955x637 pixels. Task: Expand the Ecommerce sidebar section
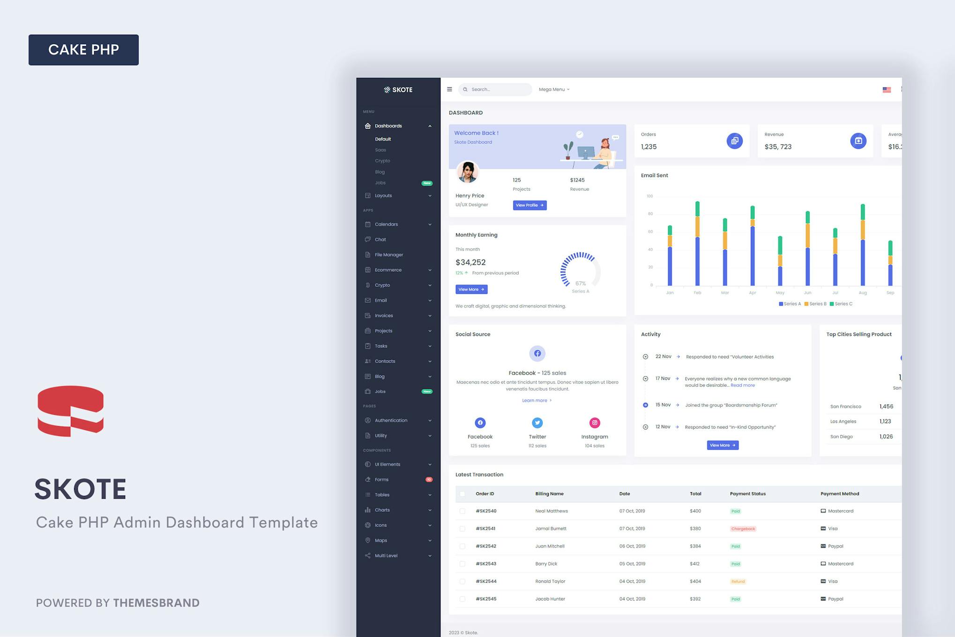[398, 270]
